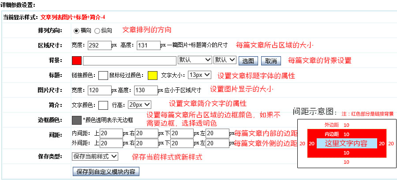The height and width of the screenshot is (180, 397).
Task: Click the red background color swatch
Action: tap(76, 61)
